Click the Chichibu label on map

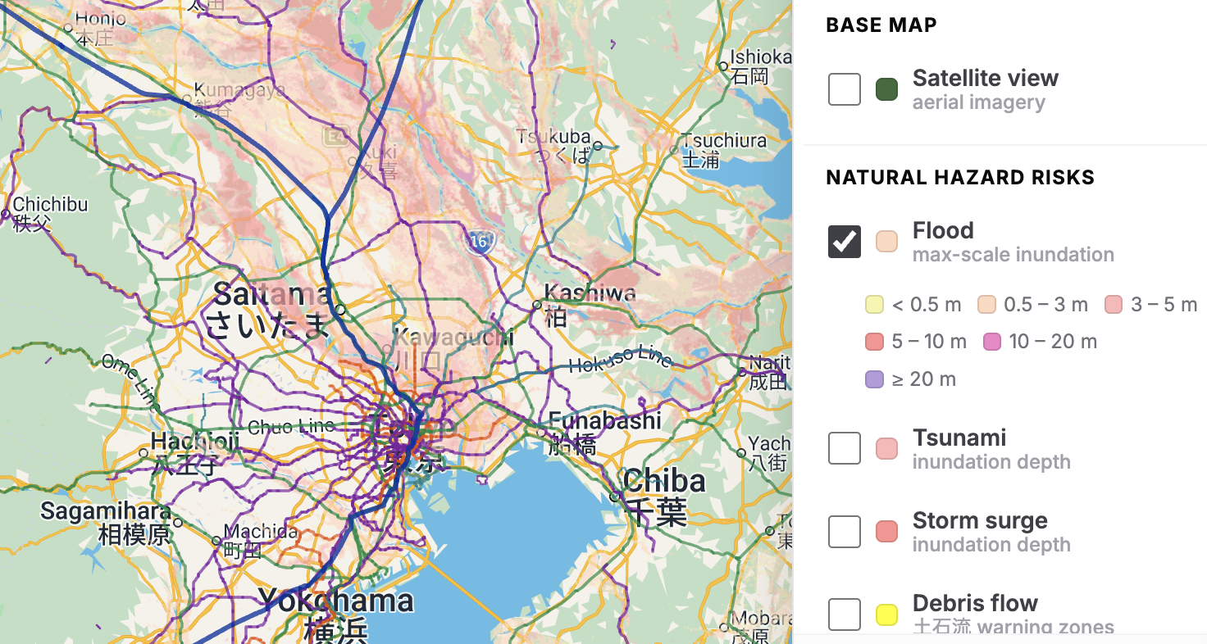[49, 213]
